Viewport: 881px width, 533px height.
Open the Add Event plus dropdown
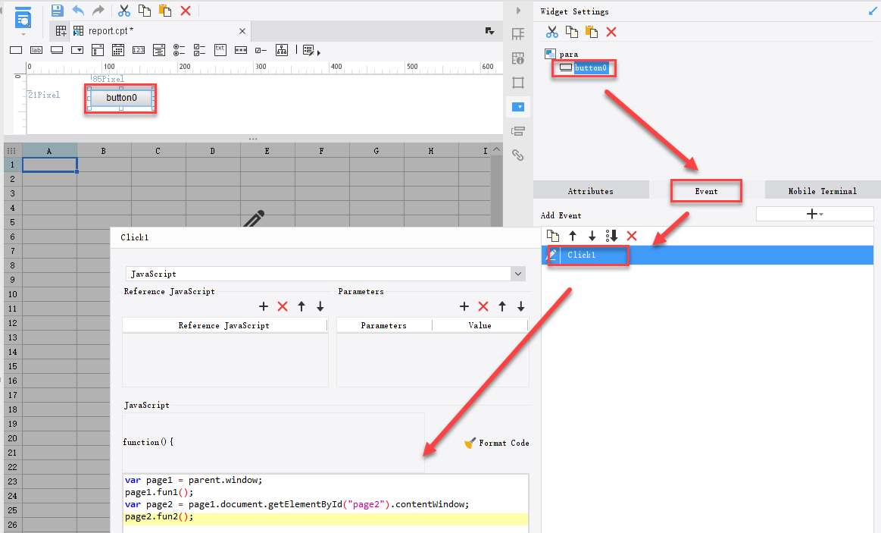pyautogui.click(x=814, y=214)
